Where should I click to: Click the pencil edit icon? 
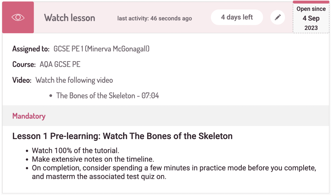[x=277, y=17]
